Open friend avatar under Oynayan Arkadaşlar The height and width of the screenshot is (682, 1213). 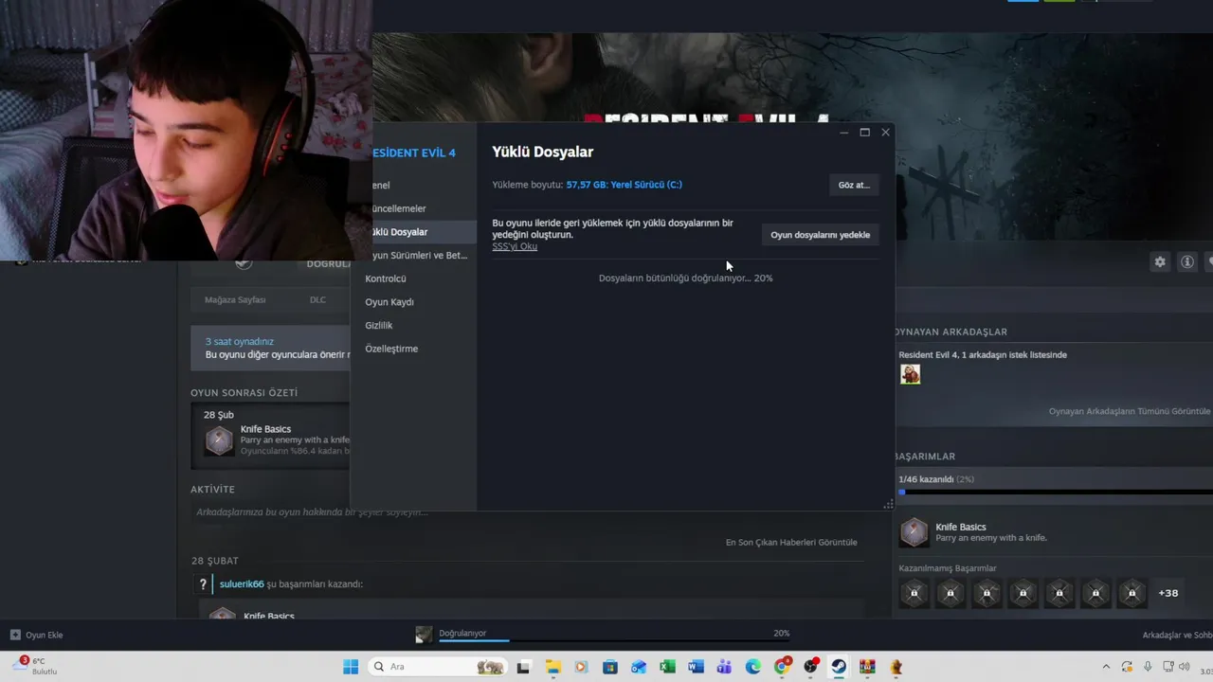[910, 374]
